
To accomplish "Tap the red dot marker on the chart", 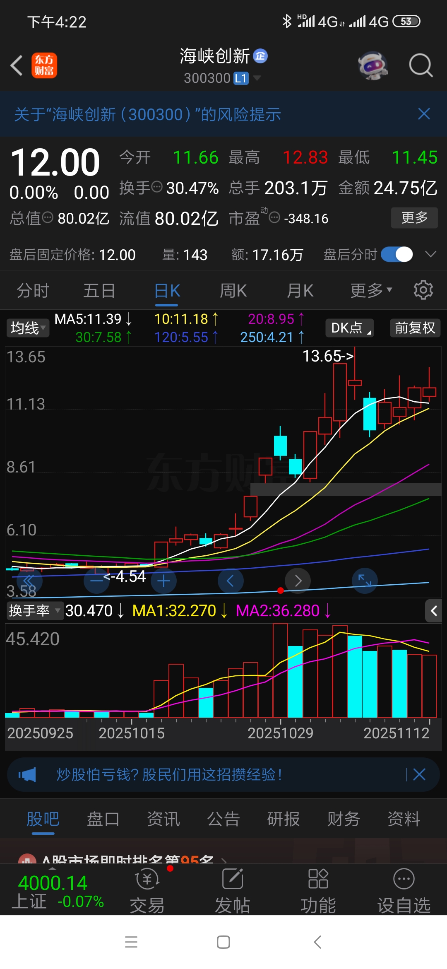I will [x=281, y=591].
